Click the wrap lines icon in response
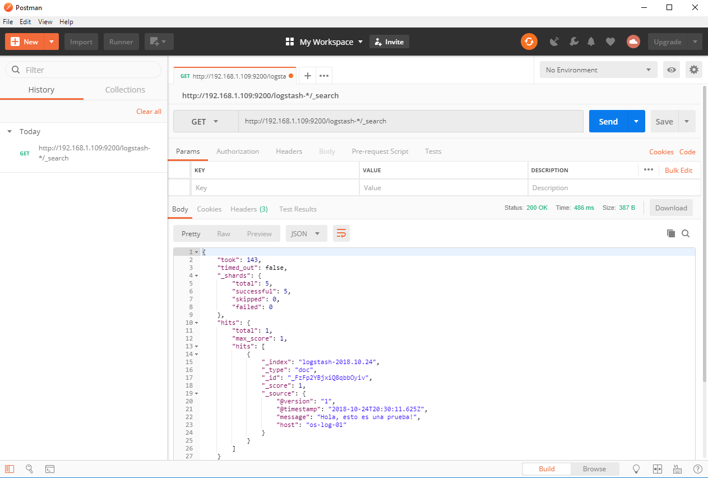The height and width of the screenshot is (478, 708). [x=341, y=233]
